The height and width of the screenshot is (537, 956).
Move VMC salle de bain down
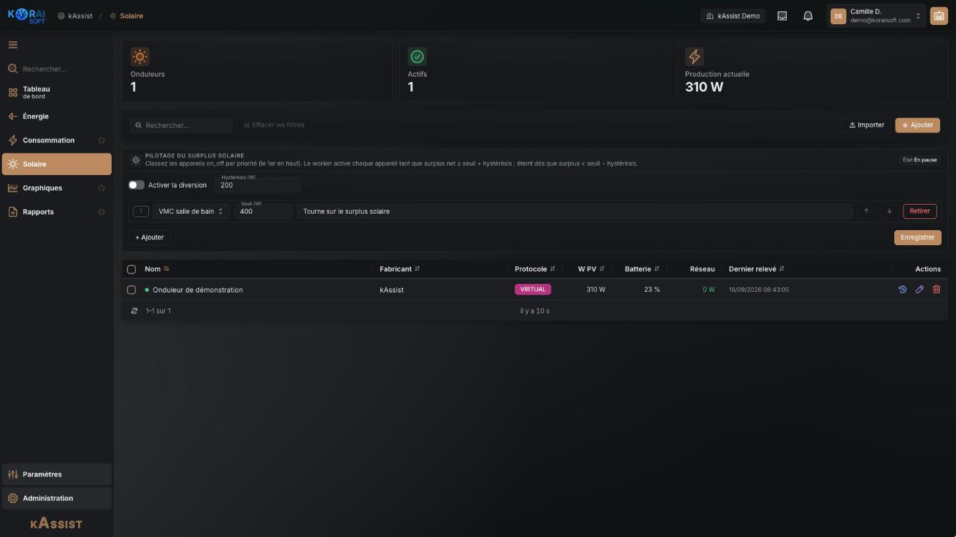point(889,211)
